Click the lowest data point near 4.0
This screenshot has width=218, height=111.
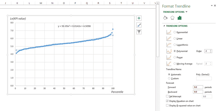[16, 53]
